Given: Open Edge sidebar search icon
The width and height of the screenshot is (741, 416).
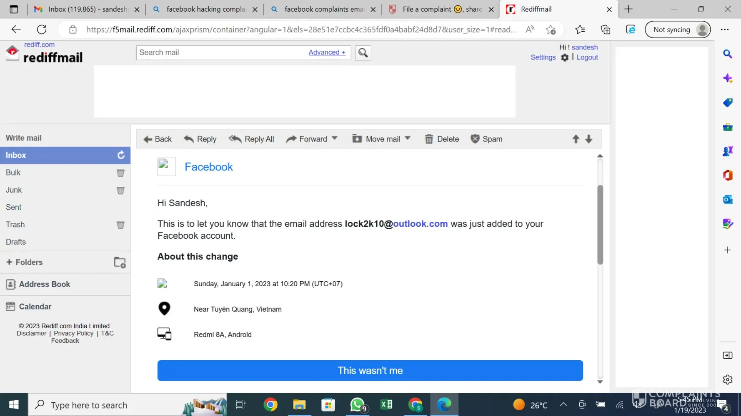Looking at the screenshot, I should pos(728,54).
